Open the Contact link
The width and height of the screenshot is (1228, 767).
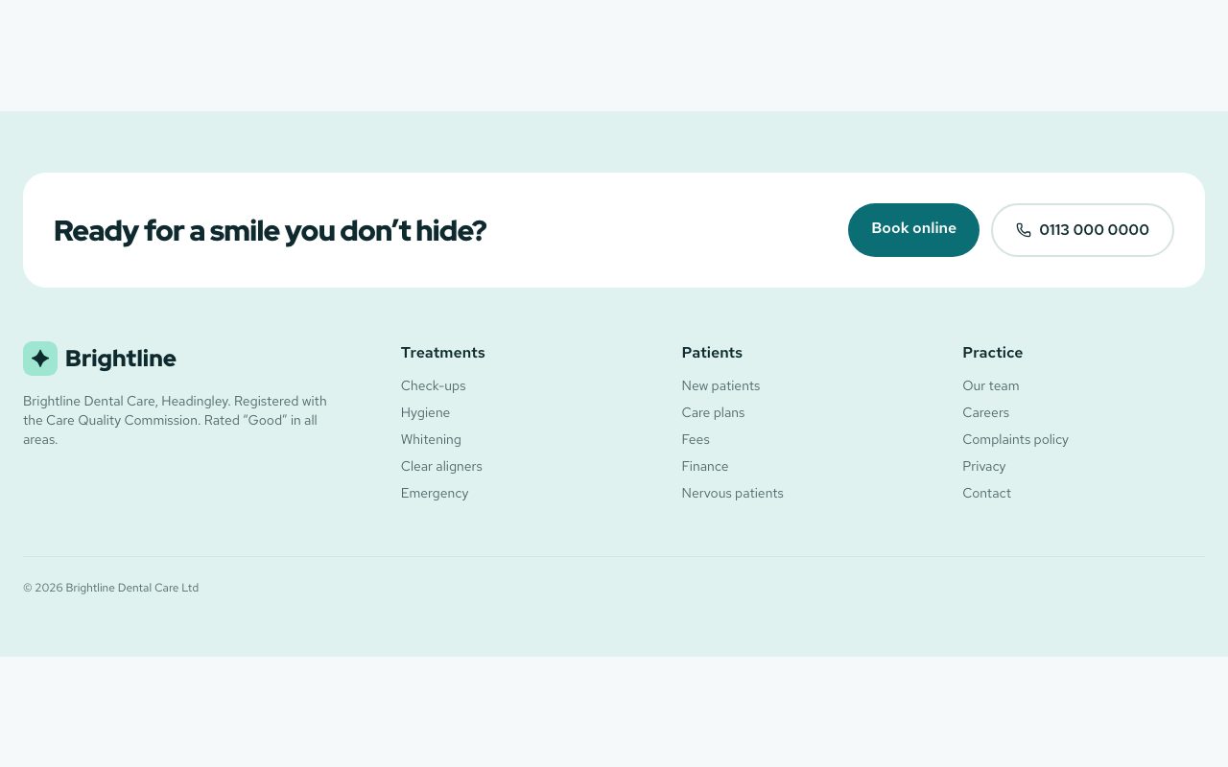click(x=986, y=493)
